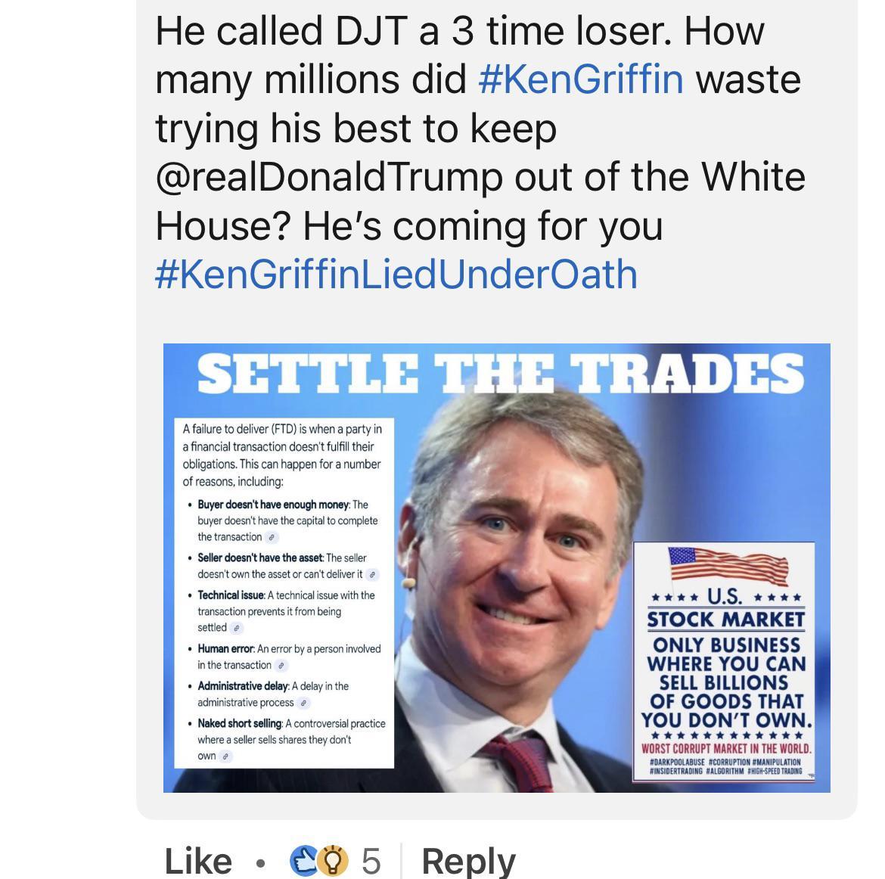Click the blue thumbs-up reaction icon
Image resolution: width=885 pixels, height=879 pixels.
point(303,860)
